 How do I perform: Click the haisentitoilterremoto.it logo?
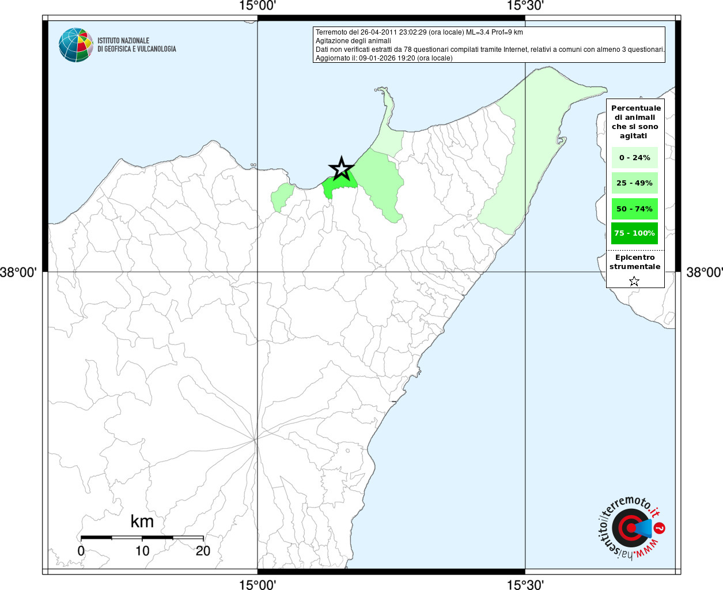632,528
